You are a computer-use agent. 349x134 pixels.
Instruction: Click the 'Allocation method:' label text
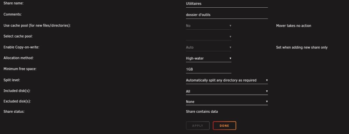coord(18,58)
